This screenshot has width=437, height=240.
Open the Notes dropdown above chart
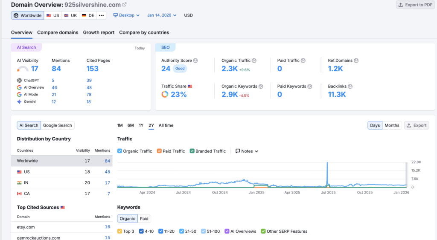coord(247,151)
